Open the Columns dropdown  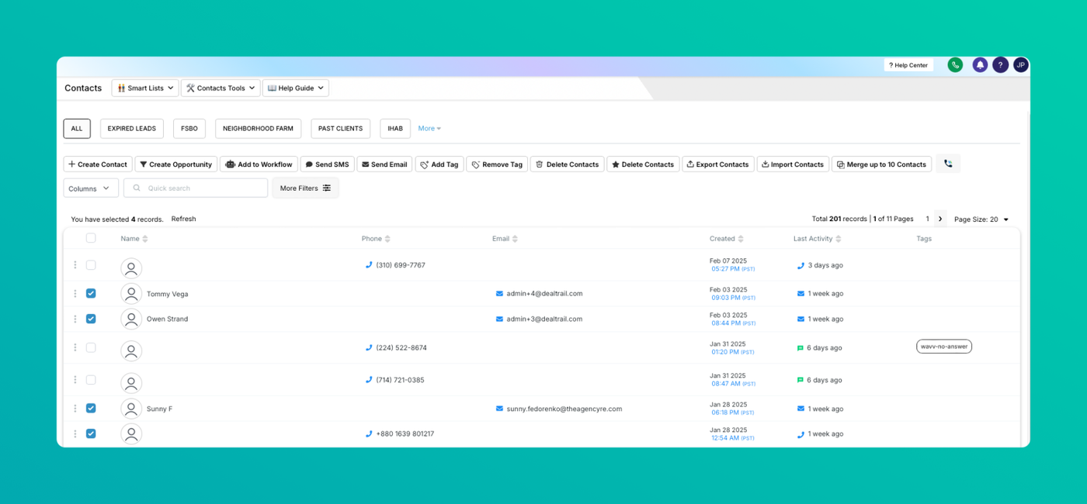click(91, 188)
